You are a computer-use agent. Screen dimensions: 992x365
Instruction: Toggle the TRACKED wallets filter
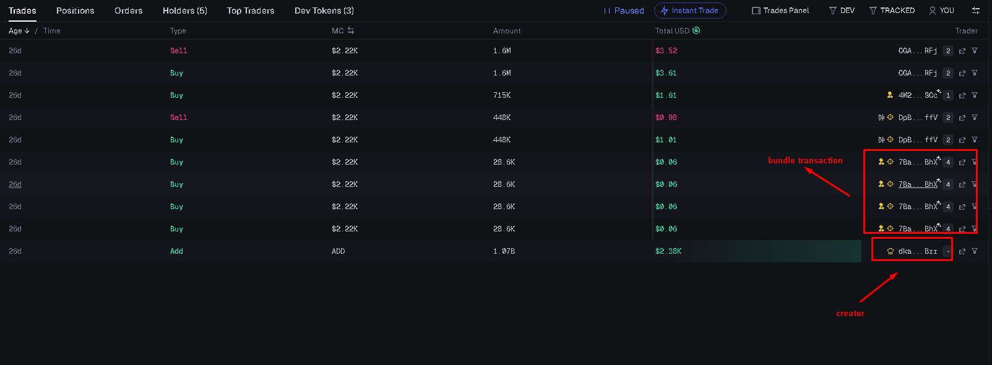pos(892,11)
